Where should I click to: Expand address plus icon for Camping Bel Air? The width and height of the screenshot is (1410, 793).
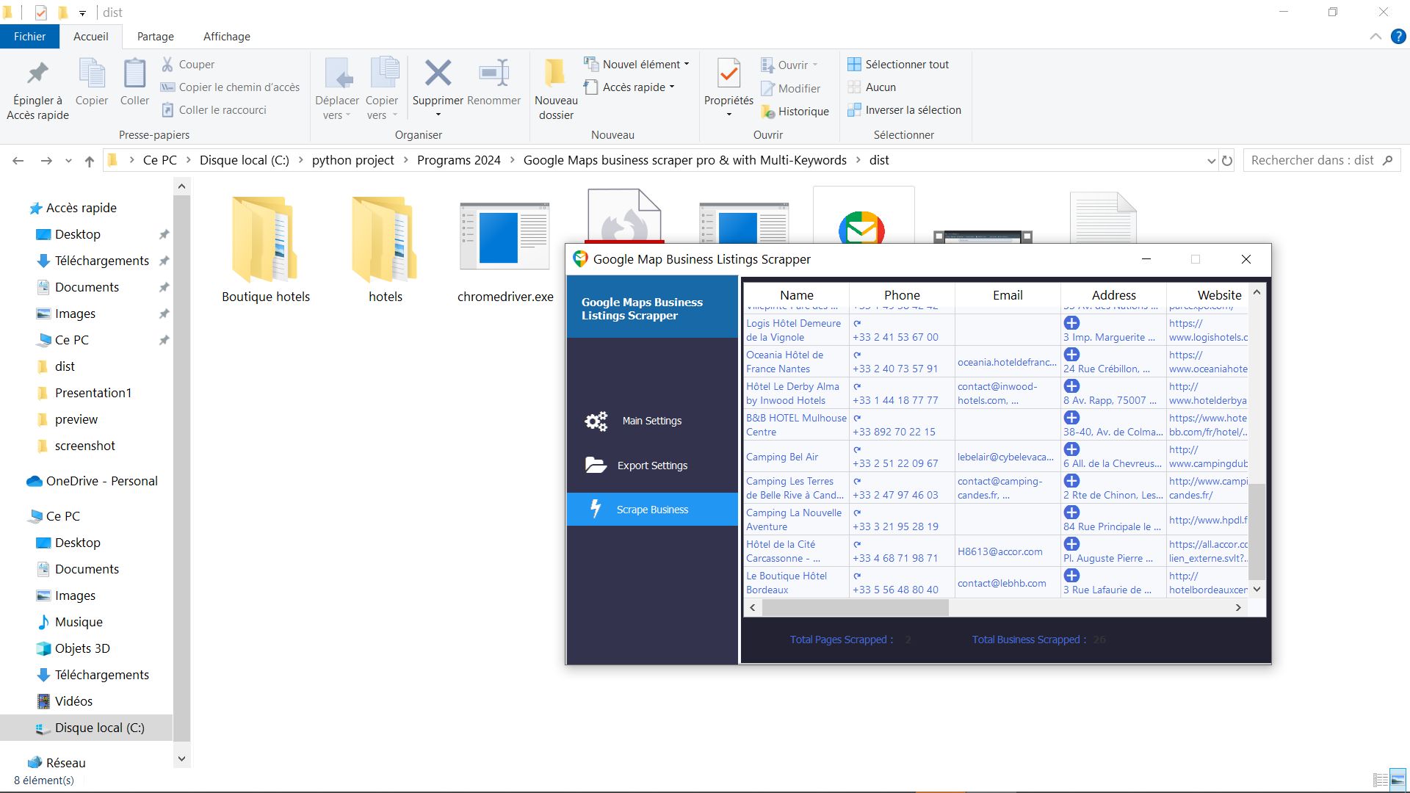click(x=1071, y=449)
